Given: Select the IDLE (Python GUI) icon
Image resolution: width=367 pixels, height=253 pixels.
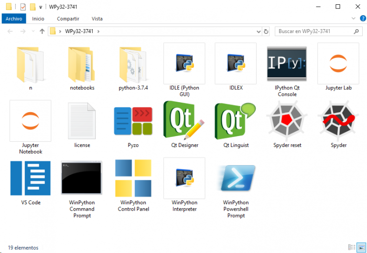Looking at the screenshot, I should point(184,63).
